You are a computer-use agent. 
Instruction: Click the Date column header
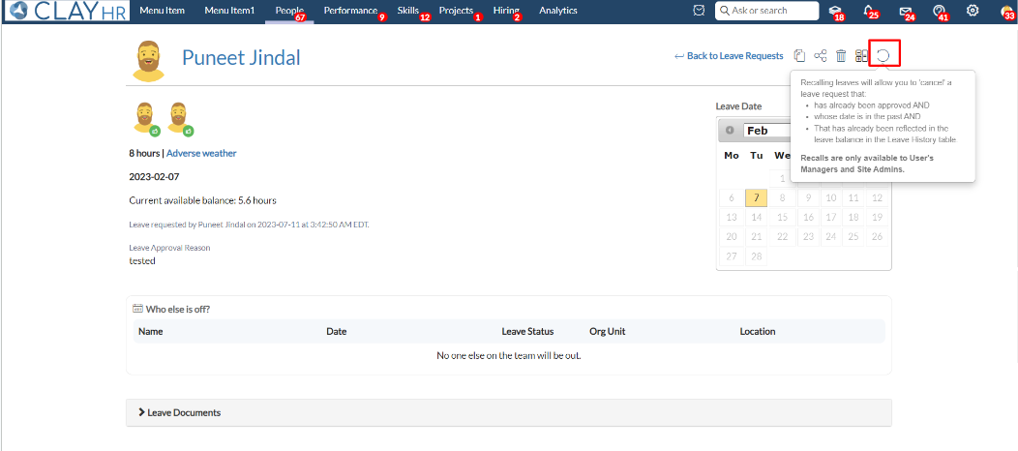point(337,332)
